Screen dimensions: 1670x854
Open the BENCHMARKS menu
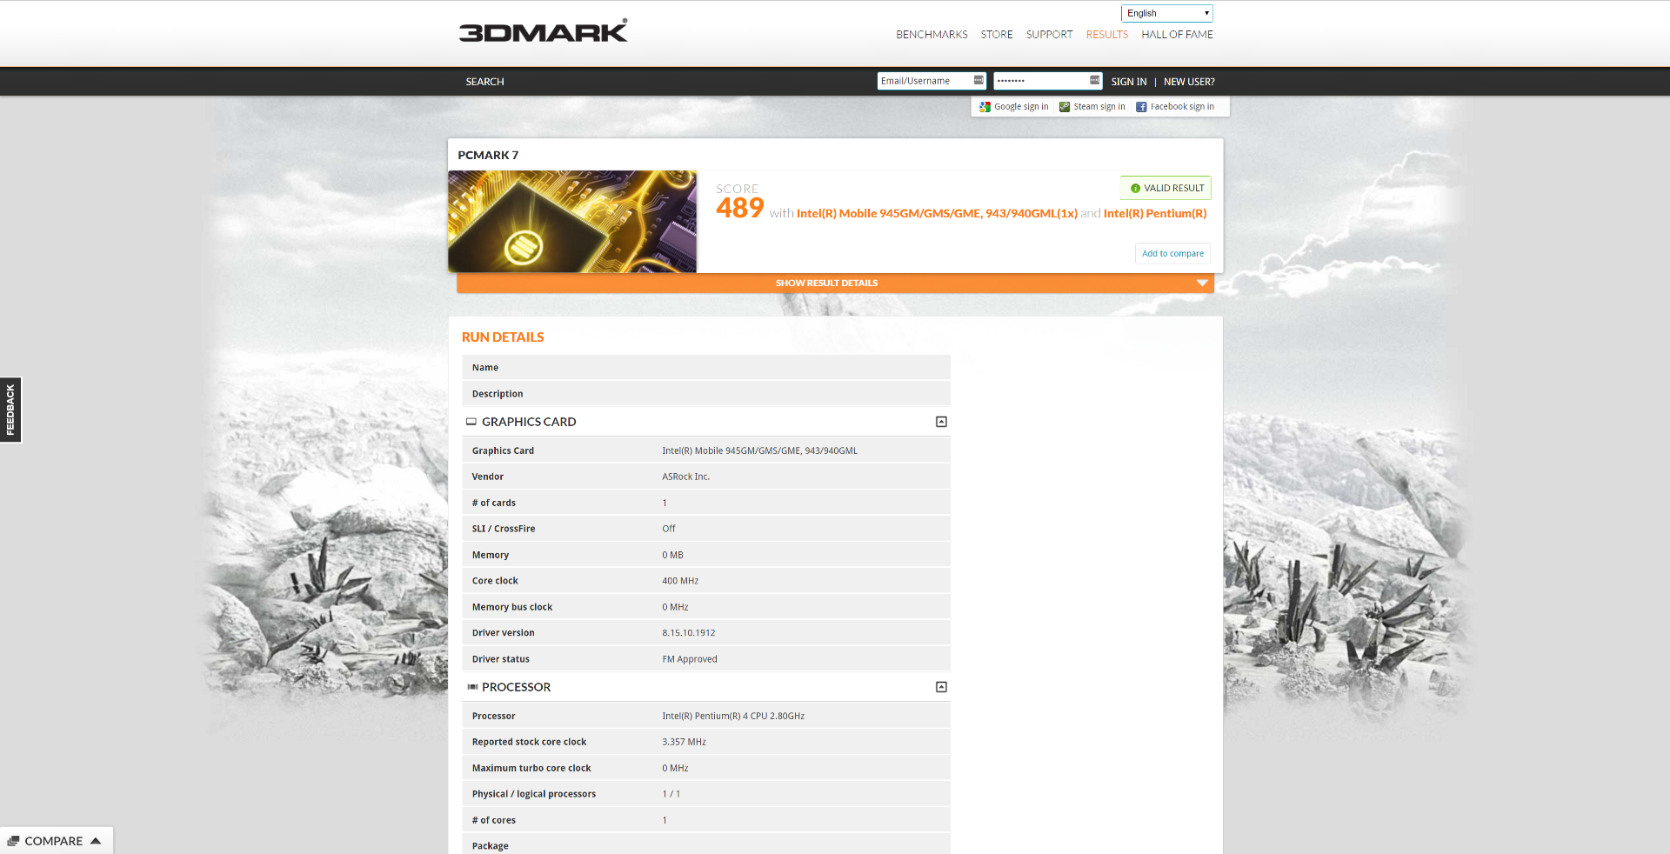click(x=932, y=35)
